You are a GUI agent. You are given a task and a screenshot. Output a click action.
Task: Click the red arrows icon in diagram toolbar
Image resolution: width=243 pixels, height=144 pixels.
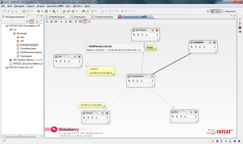click(89, 22)
